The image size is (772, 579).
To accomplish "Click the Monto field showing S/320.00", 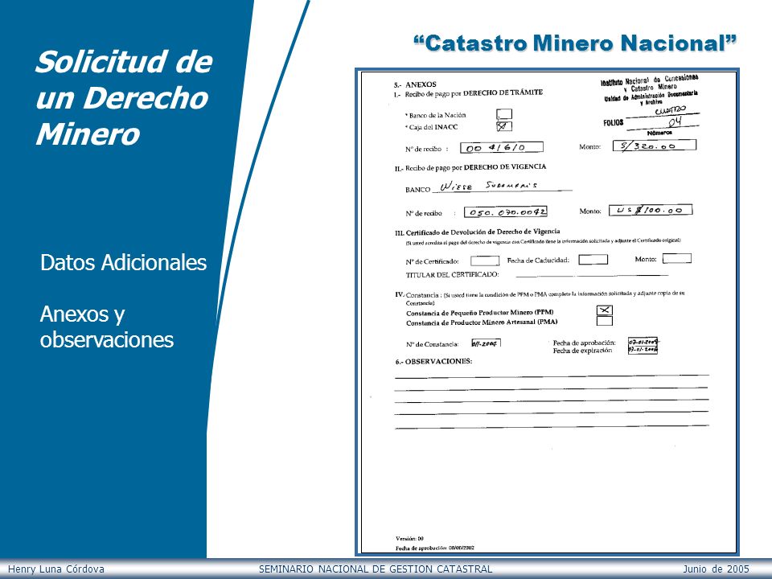I will [x=655, y=146].
